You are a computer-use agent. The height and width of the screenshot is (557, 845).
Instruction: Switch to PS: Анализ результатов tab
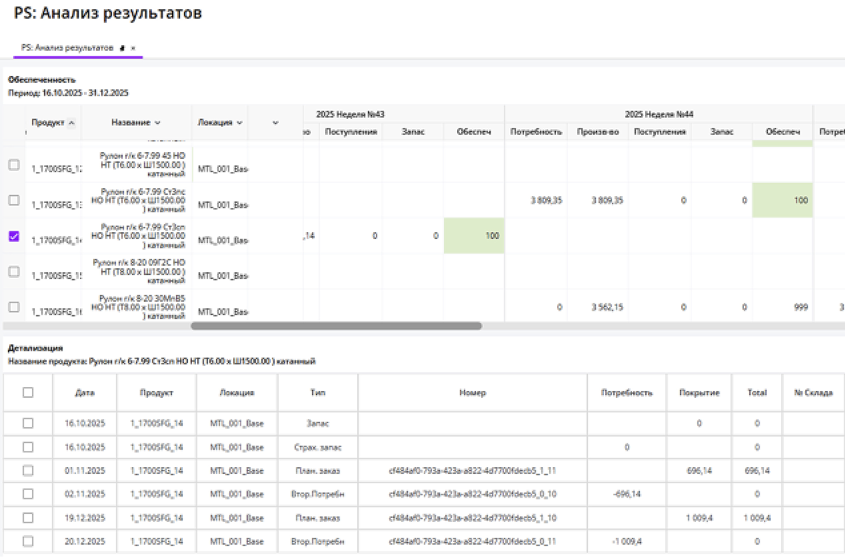[67, 48]
